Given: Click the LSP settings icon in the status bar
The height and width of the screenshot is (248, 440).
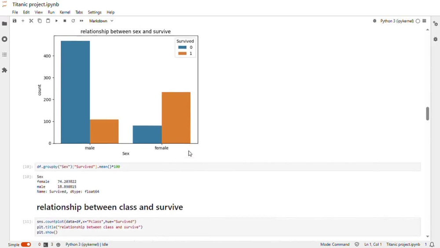Looking at the screenshot, I should pyautogui.click(x=59, y=244).
